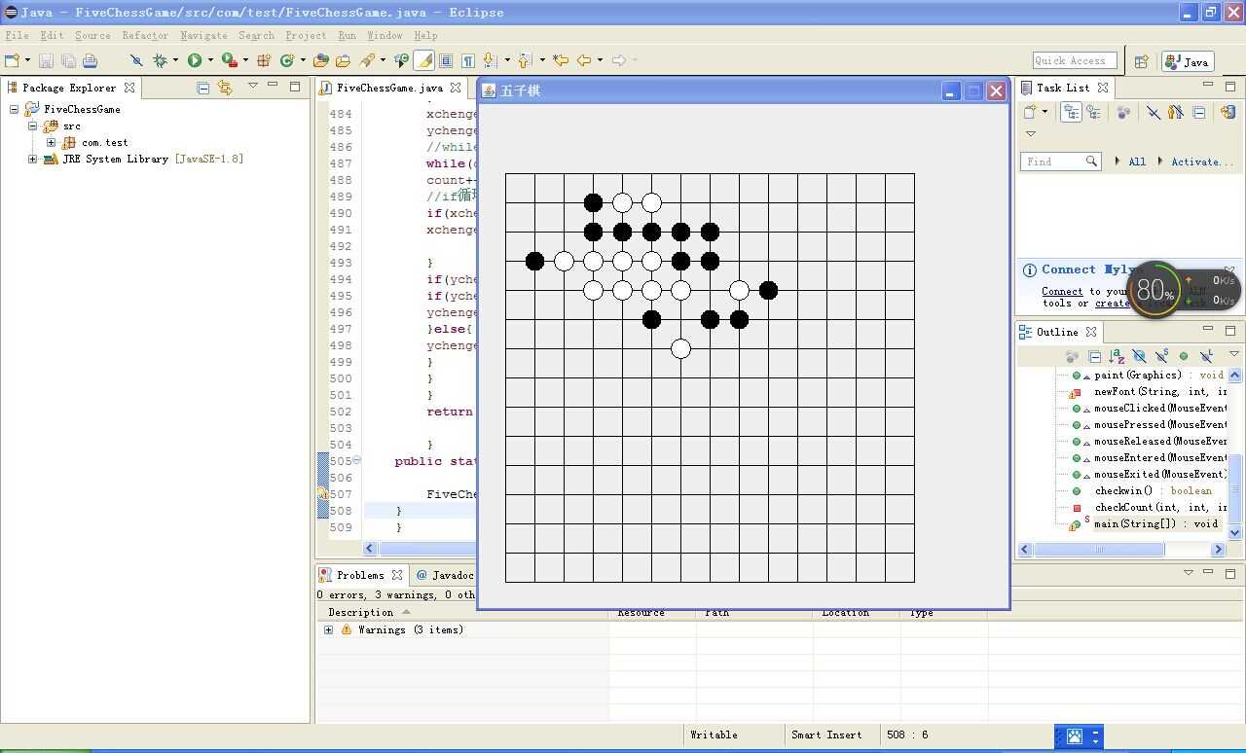
Task: Click the Open Perspective icon
Action: click(1142, 61)
